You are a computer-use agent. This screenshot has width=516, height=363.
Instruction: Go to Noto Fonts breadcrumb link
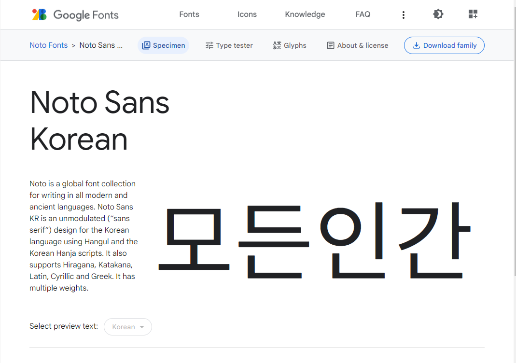48,45
